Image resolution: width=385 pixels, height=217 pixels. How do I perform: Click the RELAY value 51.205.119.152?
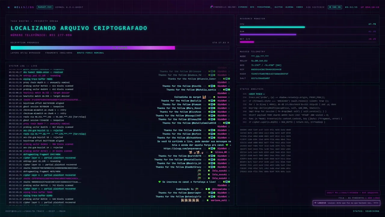(x=259, y=61)
